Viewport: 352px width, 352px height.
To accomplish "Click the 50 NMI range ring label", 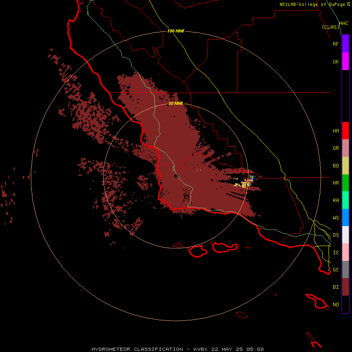I will [x=176, y=103].
